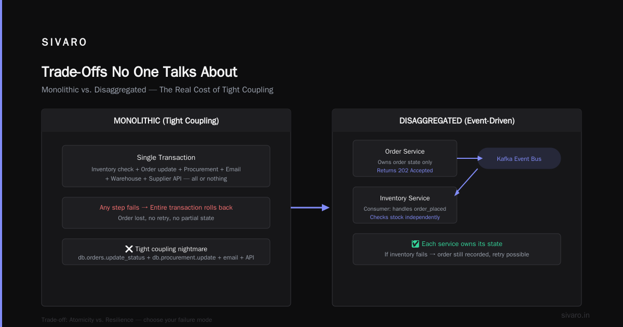Click the Single Transaction card
Image resolution: width=623 pixels, height=327 pixels.
pyautogui.click(x=166, y=166)
